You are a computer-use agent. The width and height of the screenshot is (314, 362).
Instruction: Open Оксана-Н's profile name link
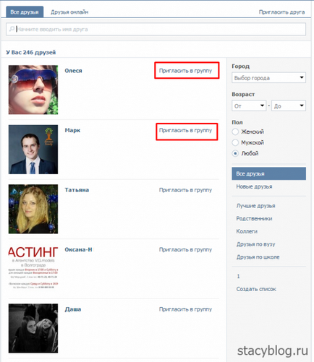(78, 249)
